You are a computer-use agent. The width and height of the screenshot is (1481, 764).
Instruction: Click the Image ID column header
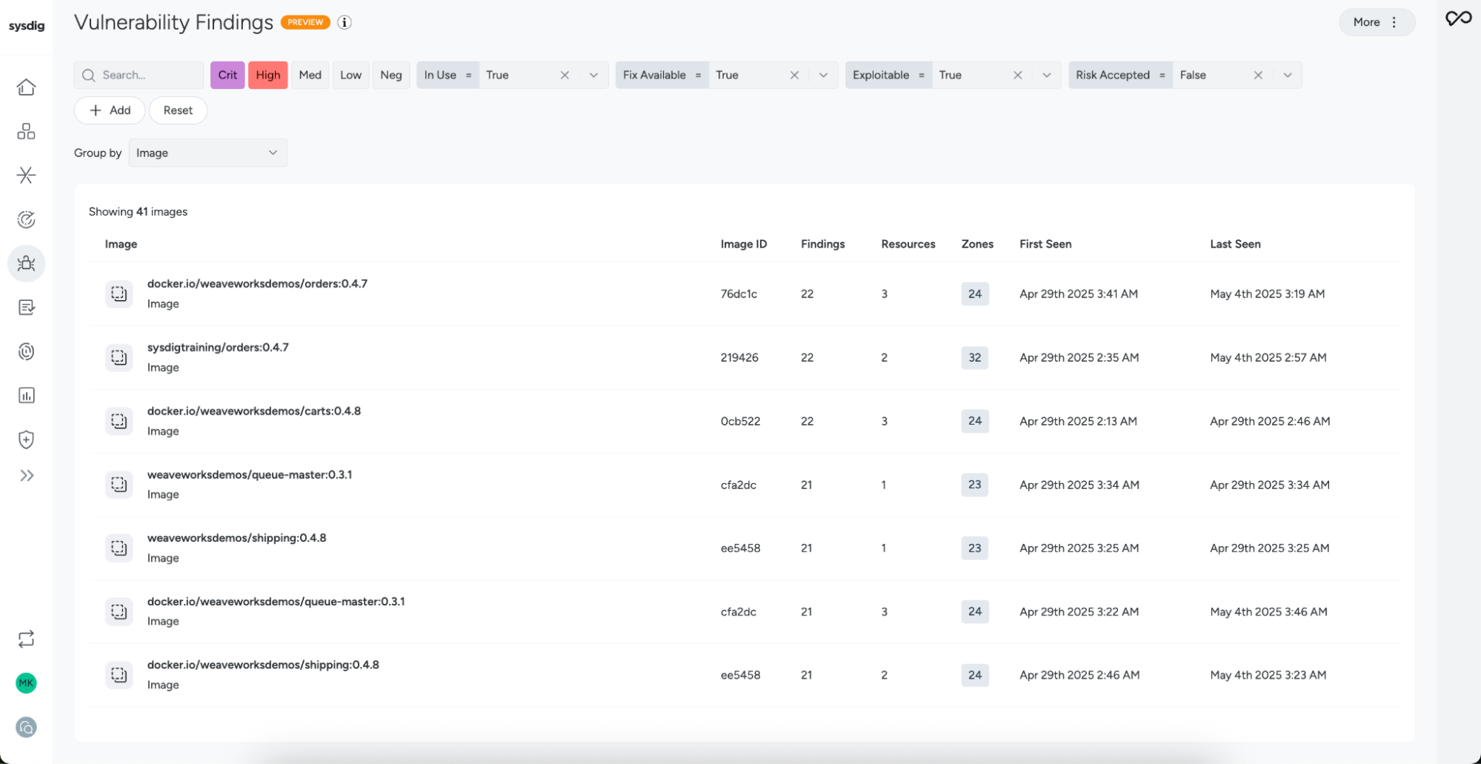[x=744, y=245]
